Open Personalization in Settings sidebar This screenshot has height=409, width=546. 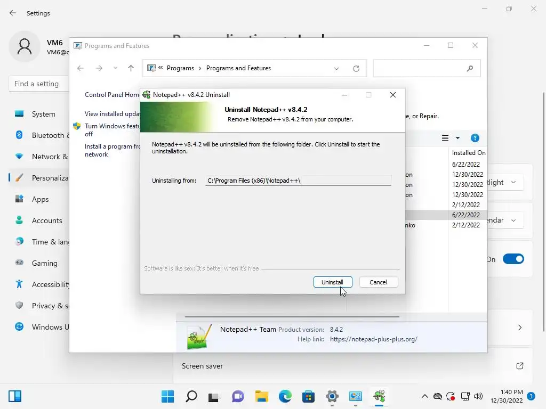point(39,178)
